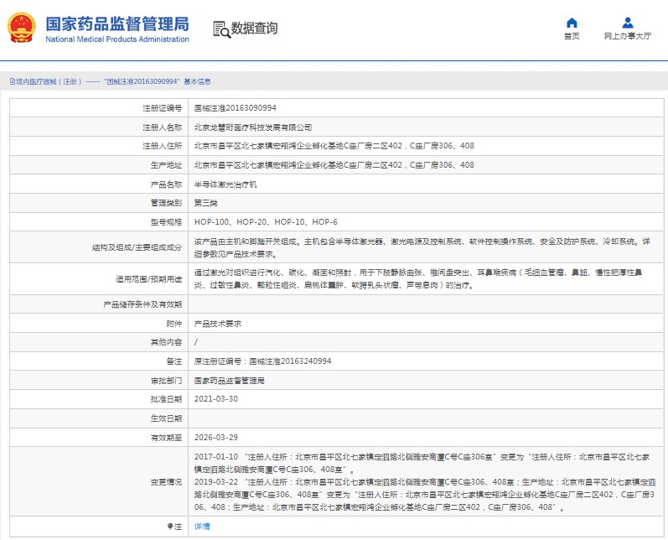Click the 变更情况 row label
Screen dimensions: 668x540
click(166, 482)
